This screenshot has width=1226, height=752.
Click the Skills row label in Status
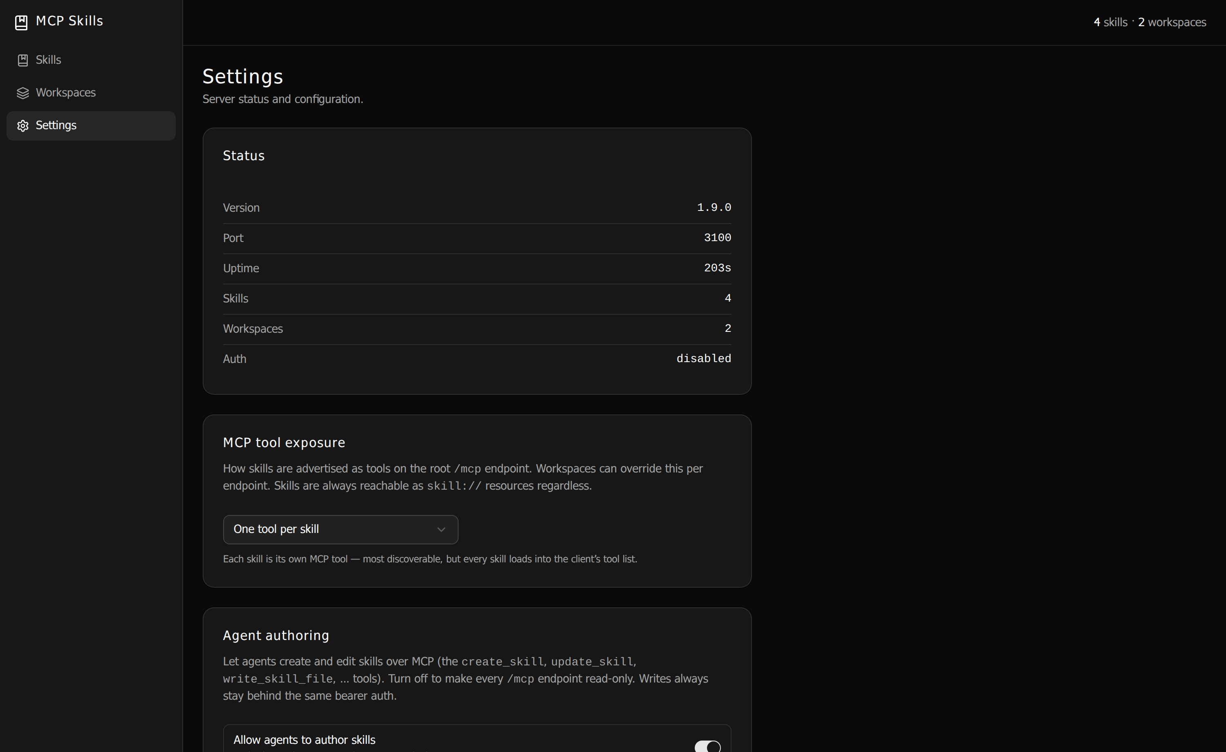click(235, 299)
